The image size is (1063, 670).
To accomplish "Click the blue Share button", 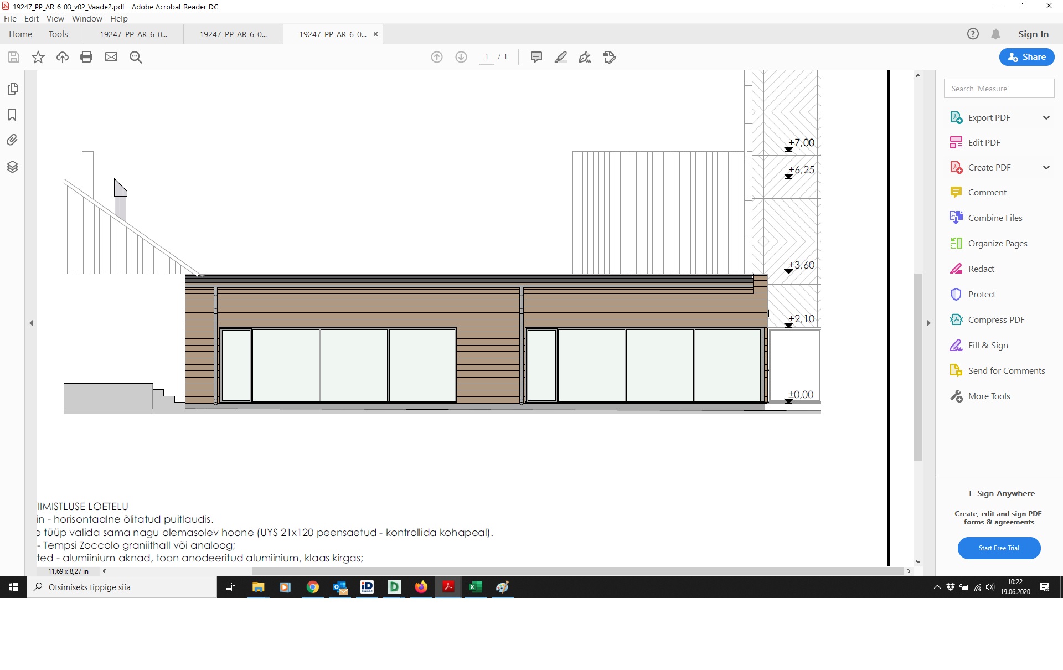I will tap(1026, 57).
